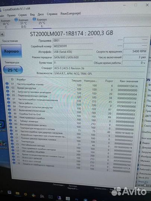Click the blue status circle on D: E: tab
Screen dimensions: 151x201
[x=16, y=20]
